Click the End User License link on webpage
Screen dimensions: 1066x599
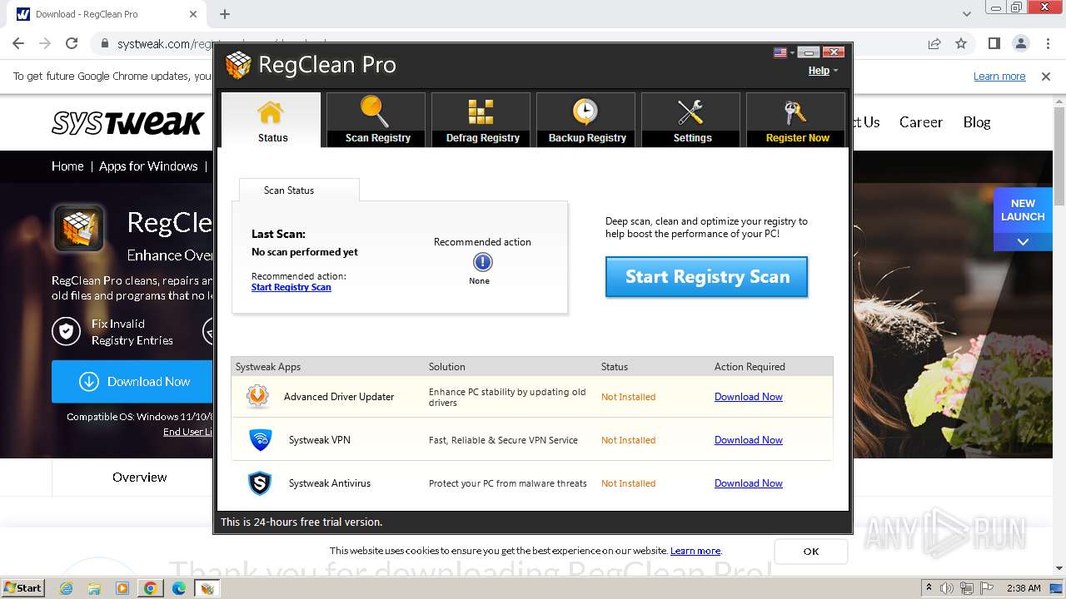188,432
